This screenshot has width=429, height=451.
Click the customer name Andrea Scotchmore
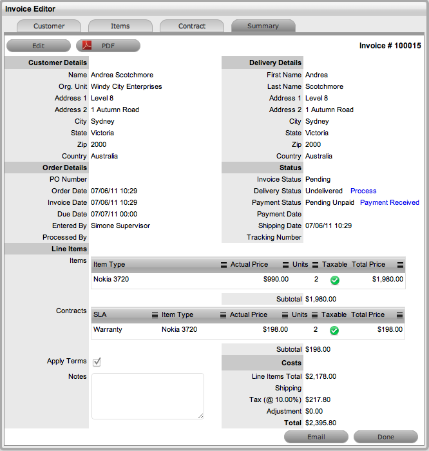122,75
